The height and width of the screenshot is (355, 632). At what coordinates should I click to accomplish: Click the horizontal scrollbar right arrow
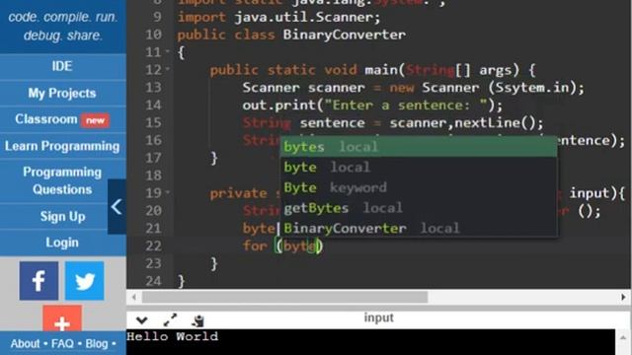tap(623, 298)
